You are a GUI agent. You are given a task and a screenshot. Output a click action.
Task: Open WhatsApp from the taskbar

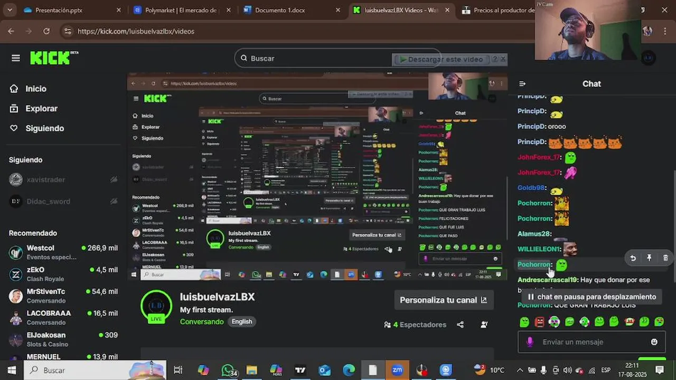point(229,370)
